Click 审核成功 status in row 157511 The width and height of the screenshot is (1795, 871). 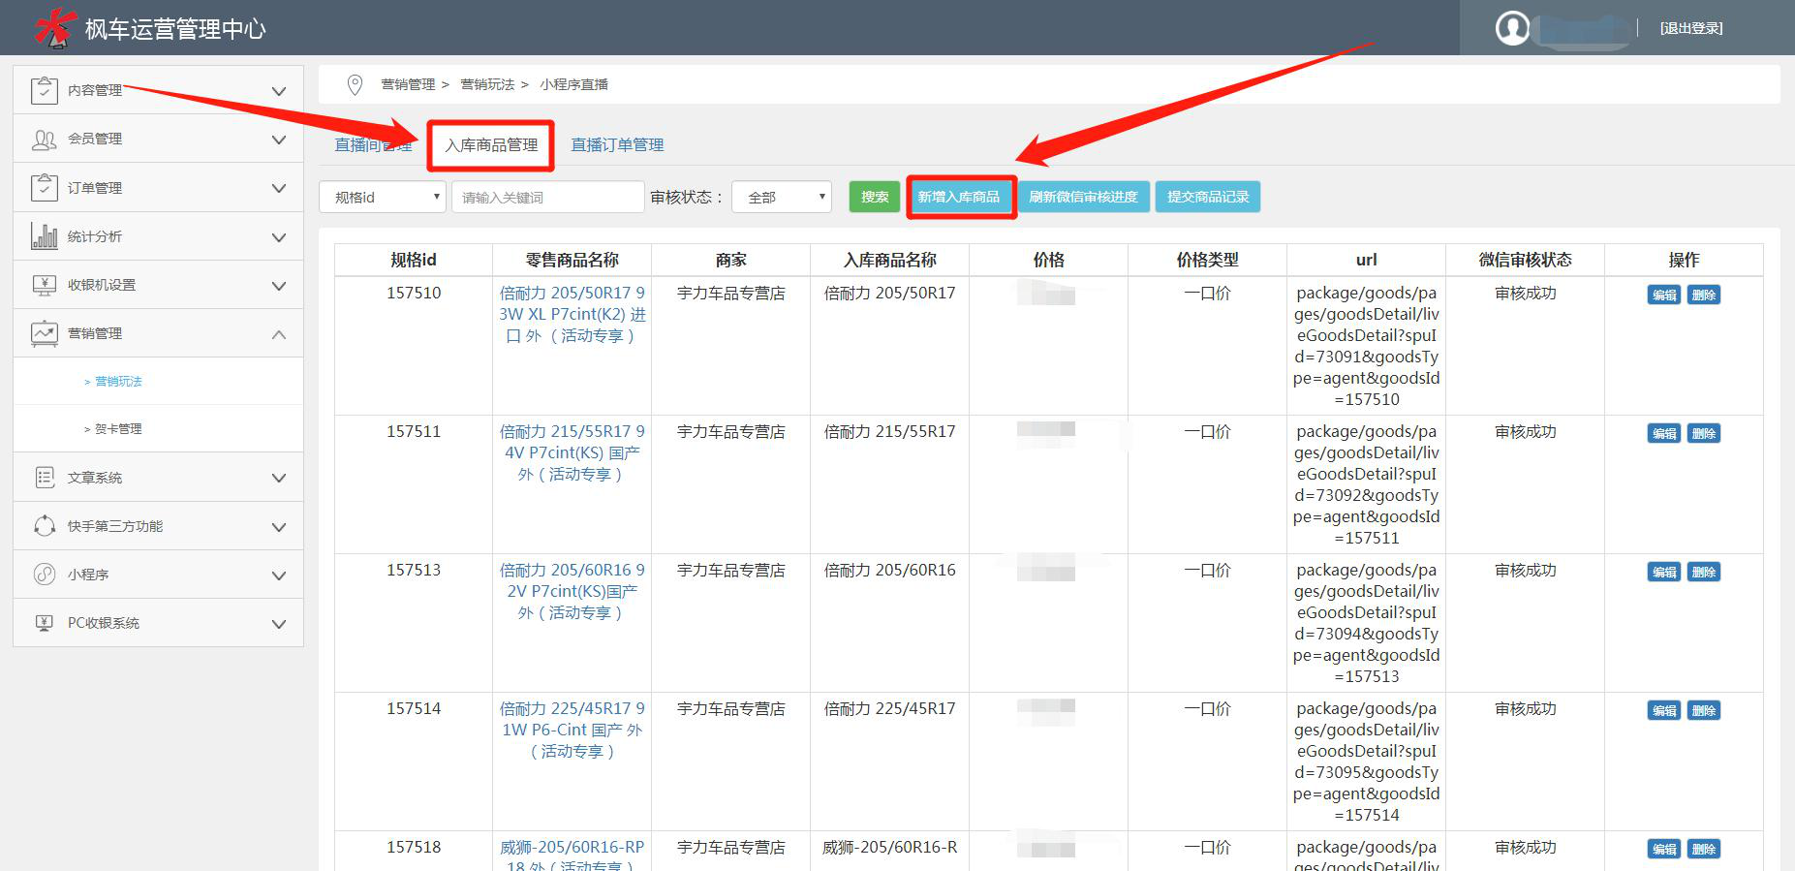[x=1526, y=431]
